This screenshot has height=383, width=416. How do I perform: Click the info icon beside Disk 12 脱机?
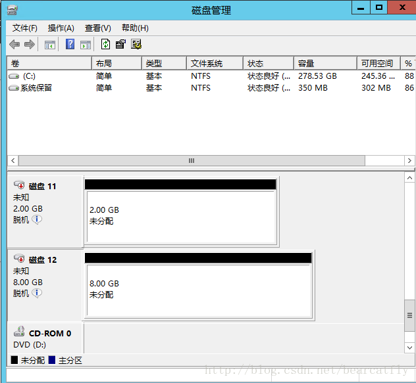click(37, 293)
